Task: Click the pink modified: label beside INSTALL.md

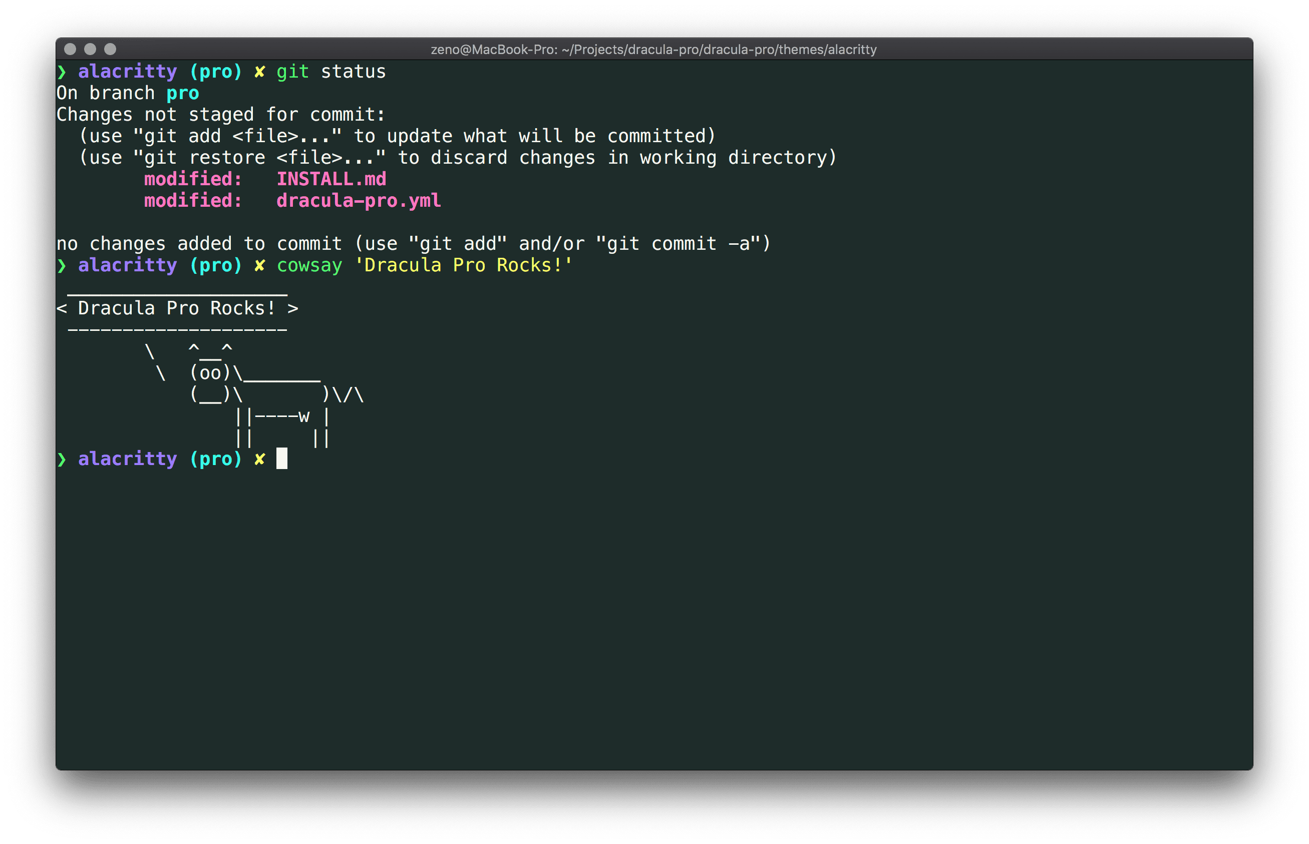Action: pyautogui.click(x=192, y=179)
